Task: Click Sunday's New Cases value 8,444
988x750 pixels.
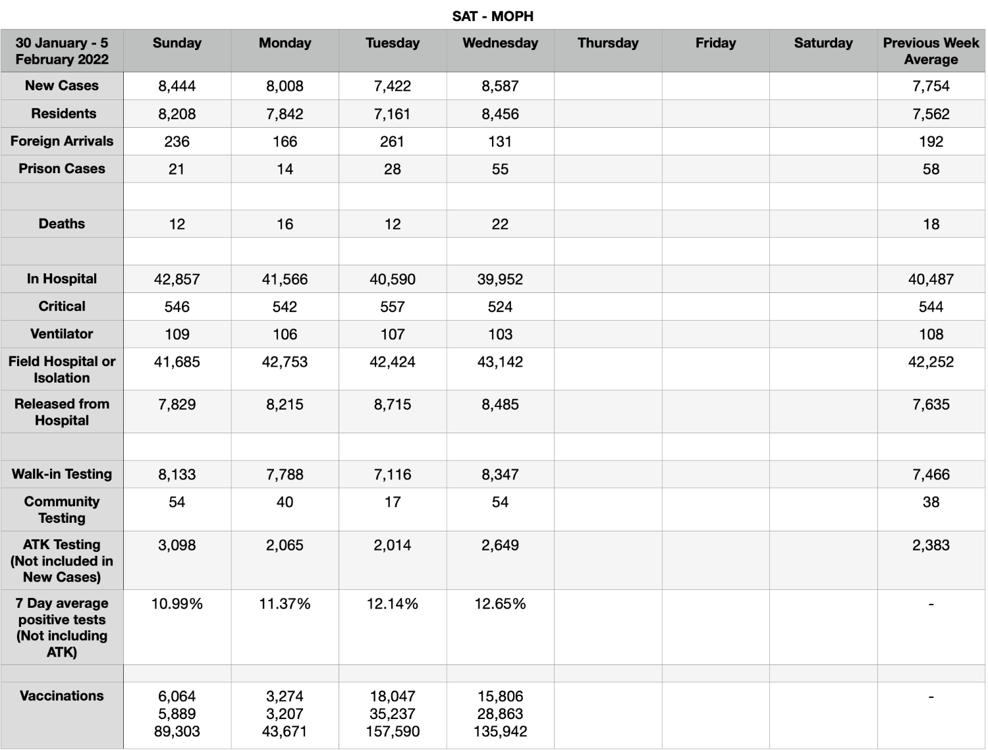Action: pos(177,86)
